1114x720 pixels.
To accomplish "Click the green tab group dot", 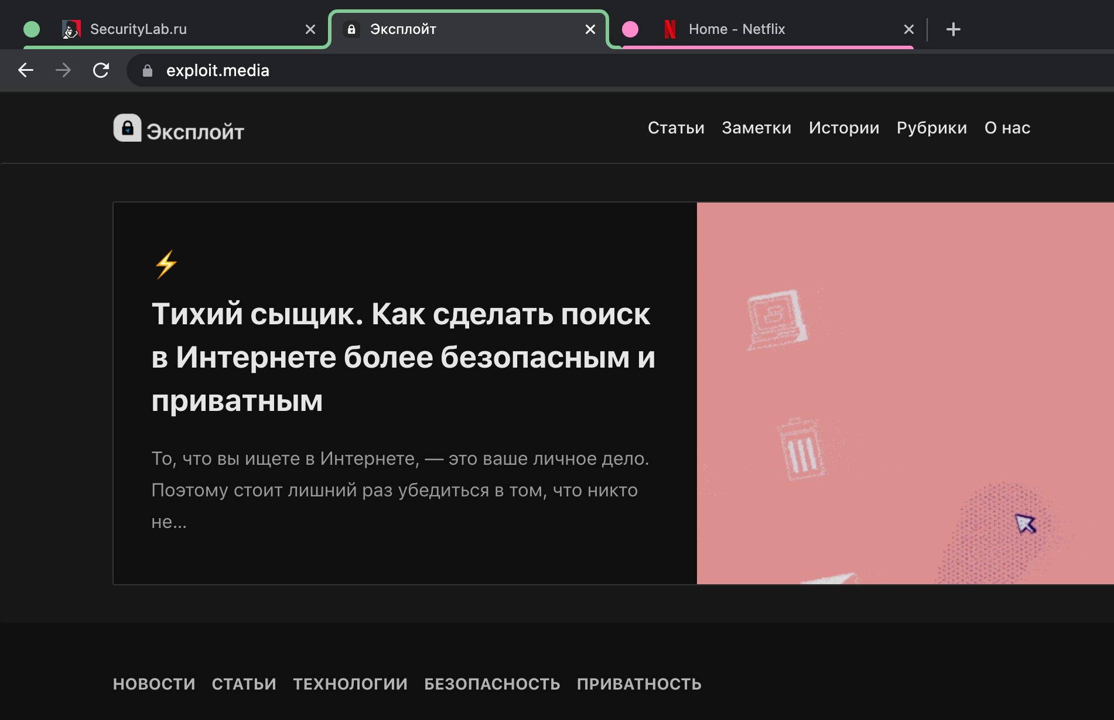I will click(32, 29).
